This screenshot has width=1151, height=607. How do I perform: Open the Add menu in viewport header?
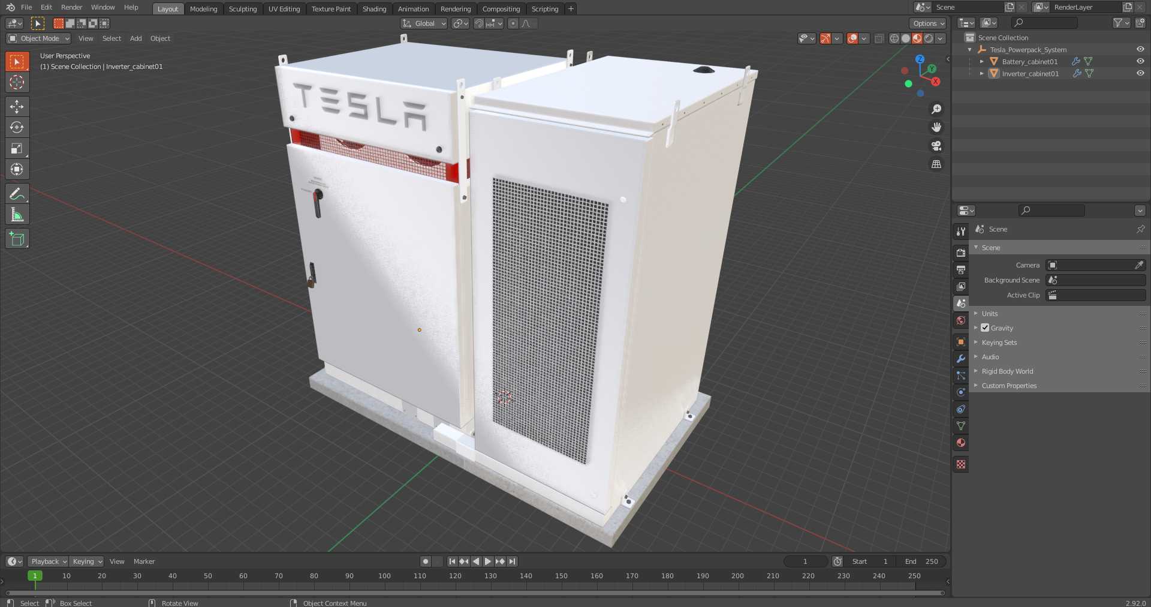point(136,38)
